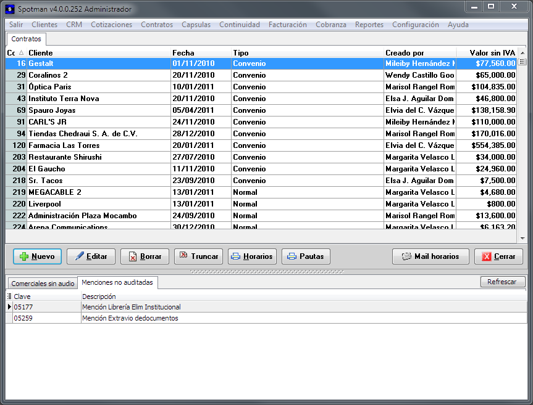533x405 pixels.
Task: Click the grid options icon beside Clave header
Action: (x=9, y=297)
